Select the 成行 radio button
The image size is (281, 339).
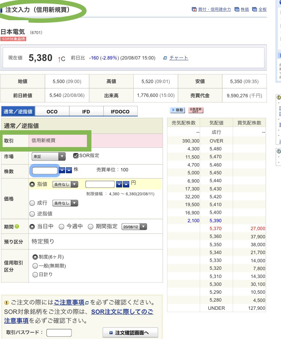(32, 203)
